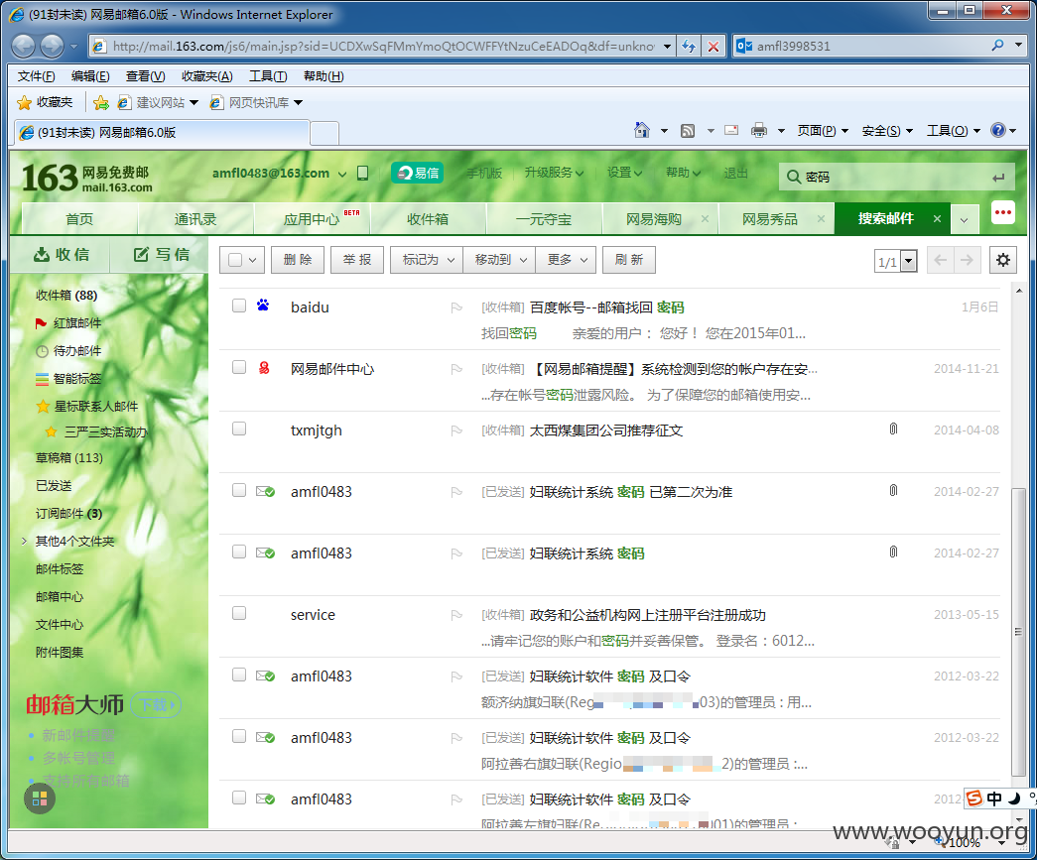1037x860 pixels.
Task: Tick the txmjtgh email checkbox
Action: tap(239, 429)
